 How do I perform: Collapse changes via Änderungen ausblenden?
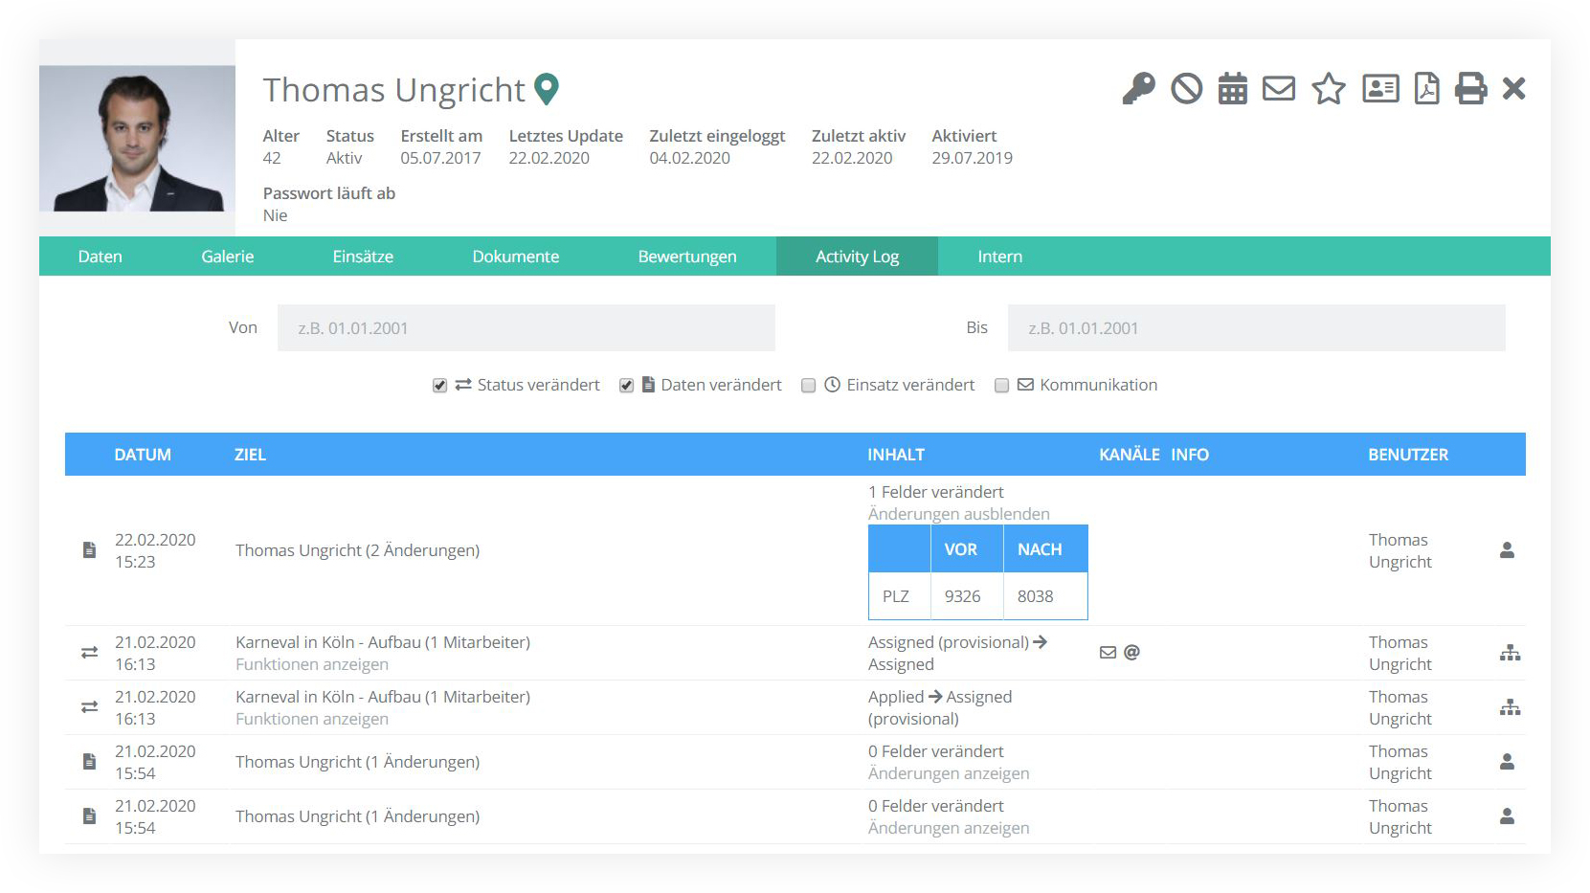(958, 514)
